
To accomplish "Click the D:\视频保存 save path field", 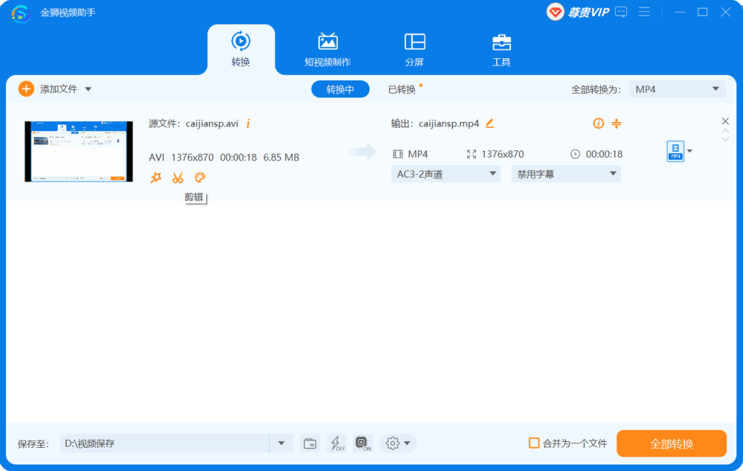I will pos(165,443).
